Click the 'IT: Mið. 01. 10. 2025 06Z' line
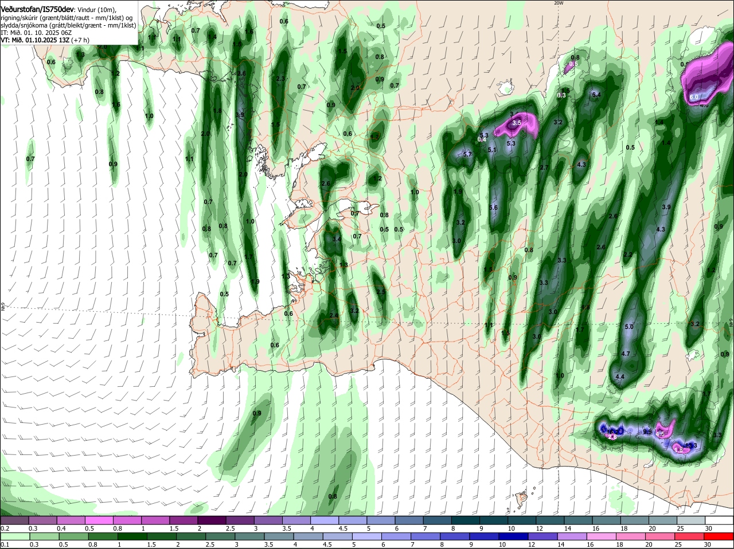Image resolution: width=734 pixels, height=549 pixels. (35, 33)
